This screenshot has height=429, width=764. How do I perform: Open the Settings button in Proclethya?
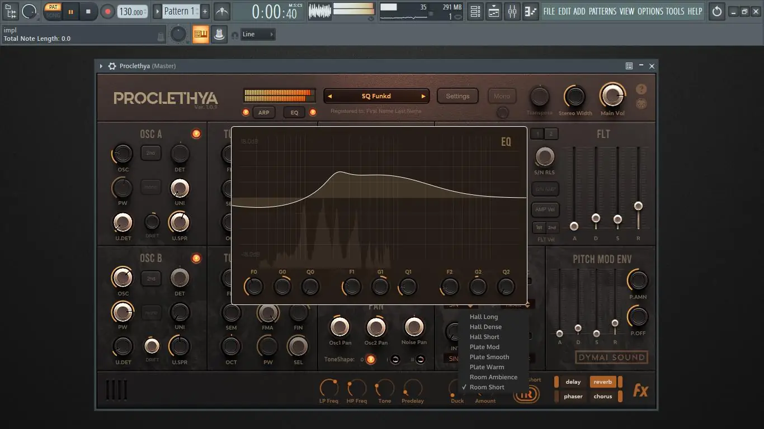click(458, 96)
